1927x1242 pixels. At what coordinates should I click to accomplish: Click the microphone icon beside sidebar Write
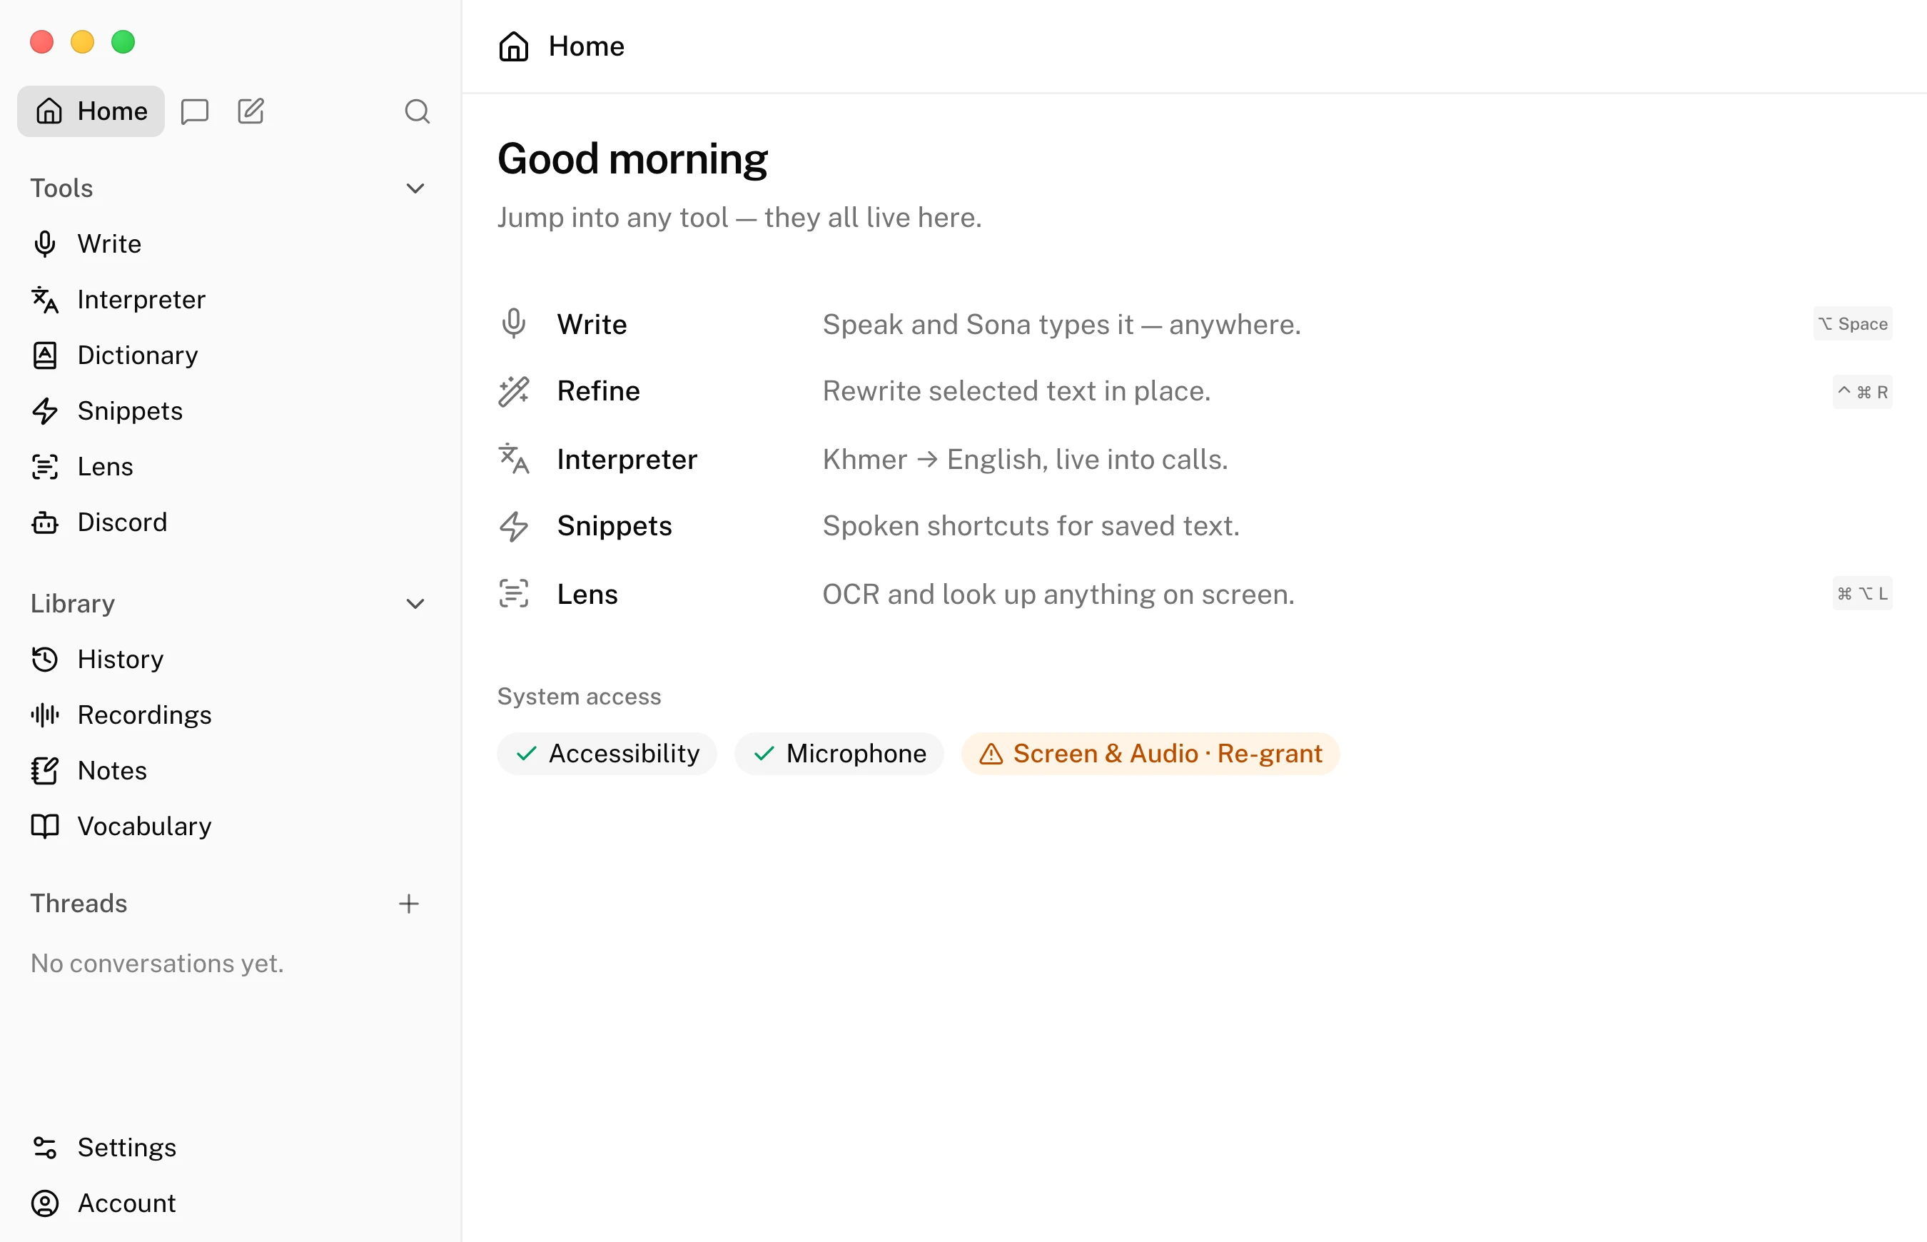click(45, 243)
